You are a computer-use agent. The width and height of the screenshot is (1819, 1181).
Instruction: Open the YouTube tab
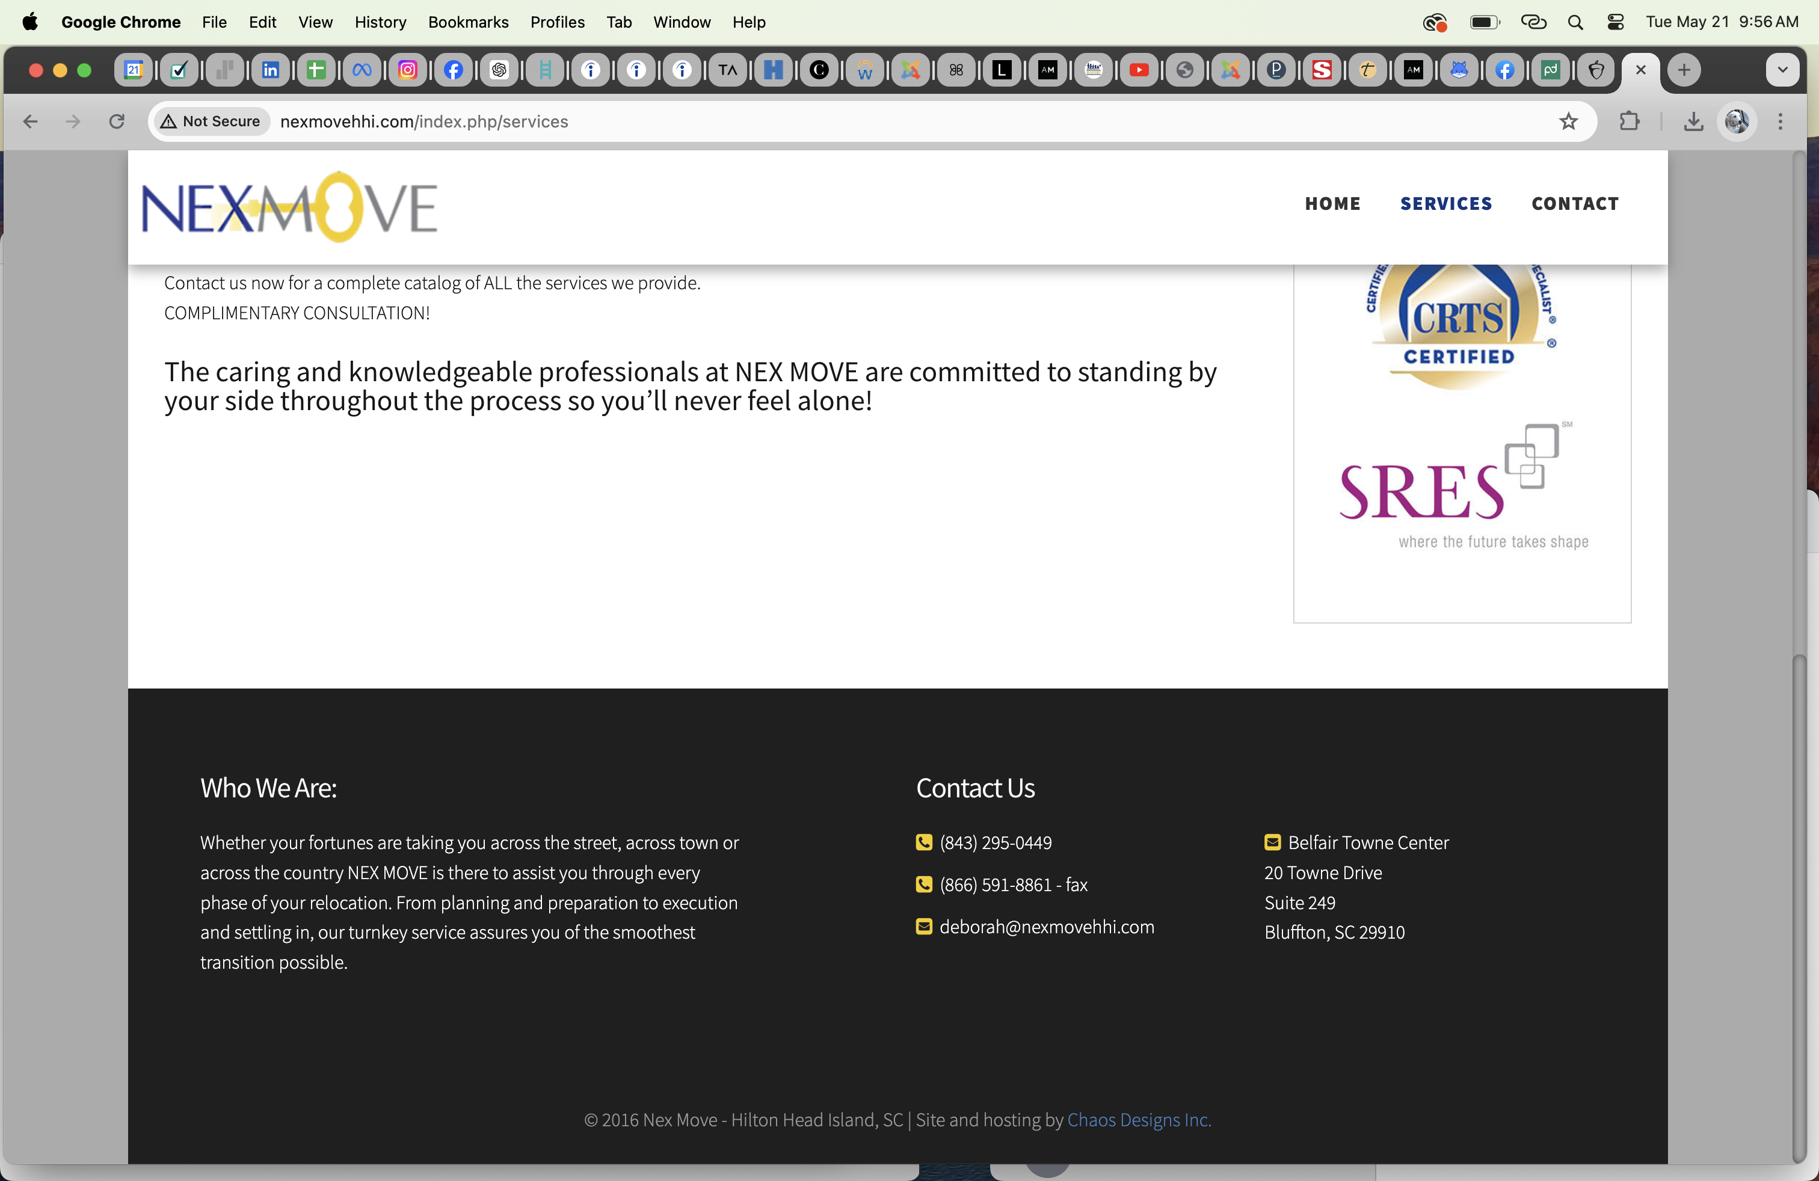[1139, 70]
